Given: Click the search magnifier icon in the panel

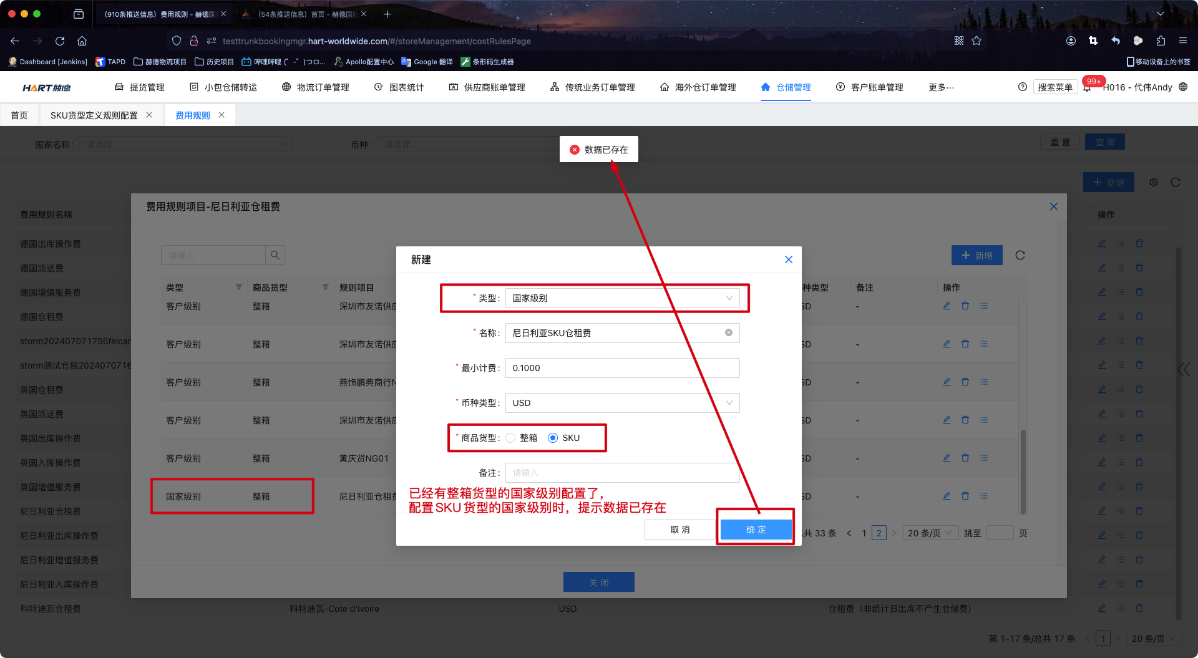Looking at the screenshot, I should coord(275,255).
